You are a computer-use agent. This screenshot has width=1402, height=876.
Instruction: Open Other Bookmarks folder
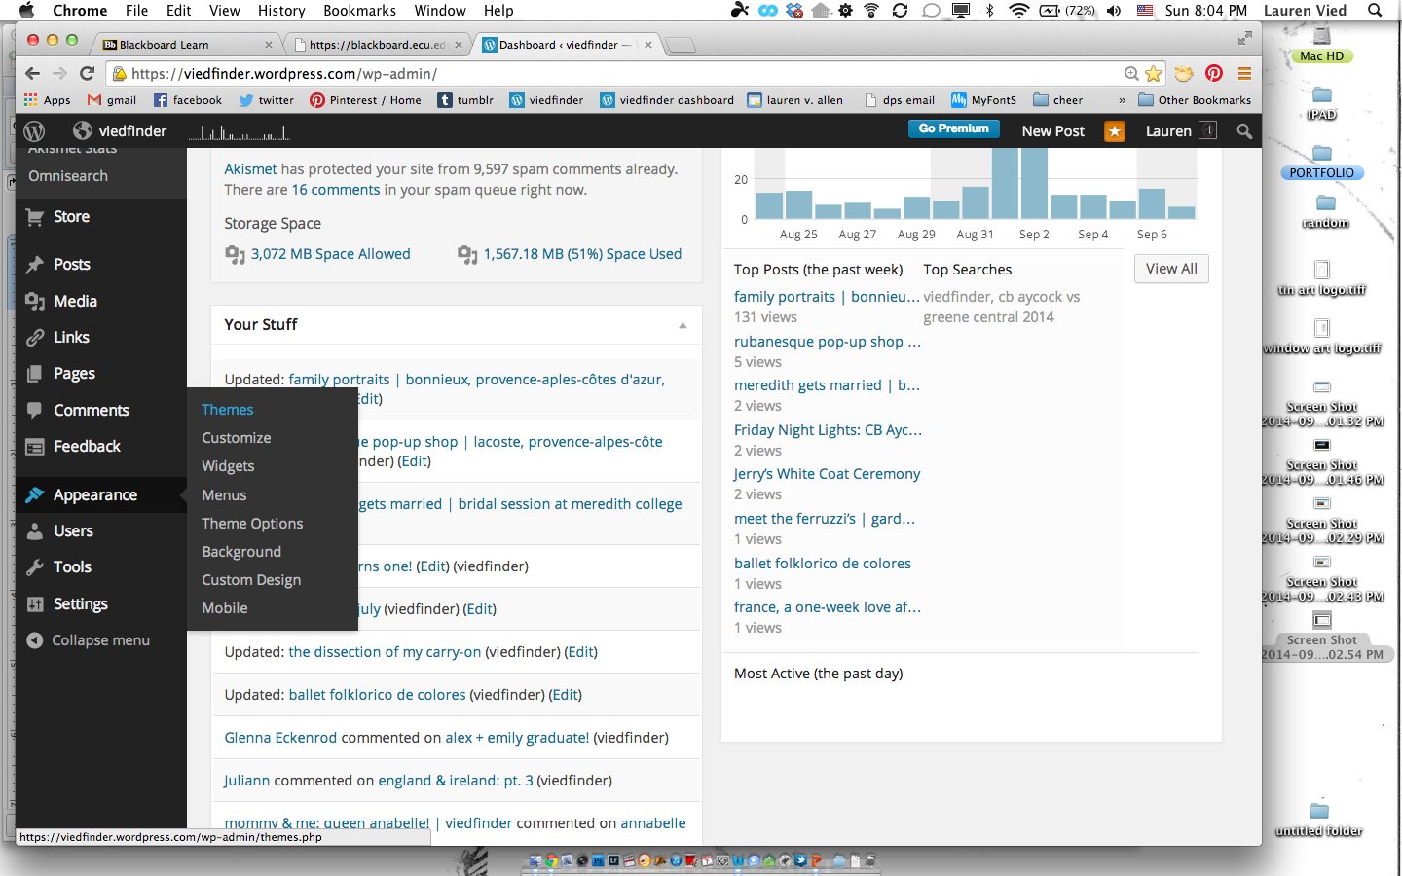[x=1195, y=100]
